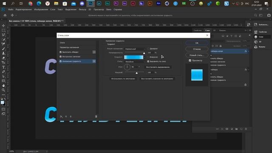Viewport: 272px width, 153px height.
Task: Click the trash icon in Layer Style dialog
Action: click(96, 116)
